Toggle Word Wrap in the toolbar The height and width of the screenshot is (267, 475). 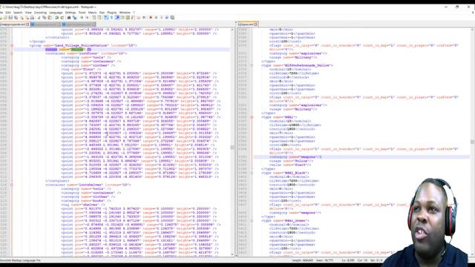pos(105,18)
